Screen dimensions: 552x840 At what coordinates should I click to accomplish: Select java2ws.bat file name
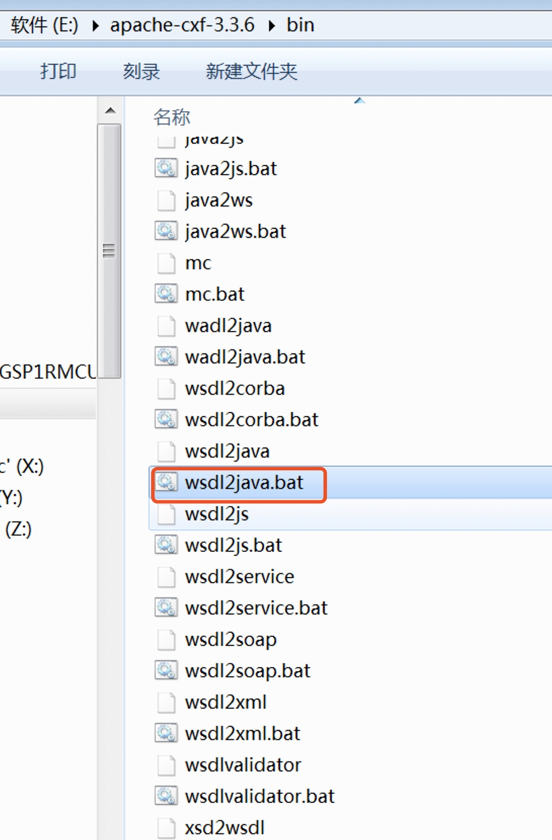pos(235,231)
